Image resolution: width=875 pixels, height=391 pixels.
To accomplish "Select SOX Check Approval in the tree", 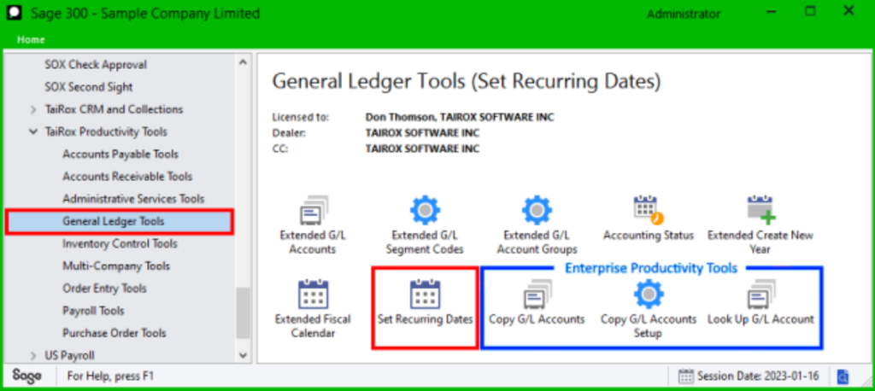I will [96, 65].
